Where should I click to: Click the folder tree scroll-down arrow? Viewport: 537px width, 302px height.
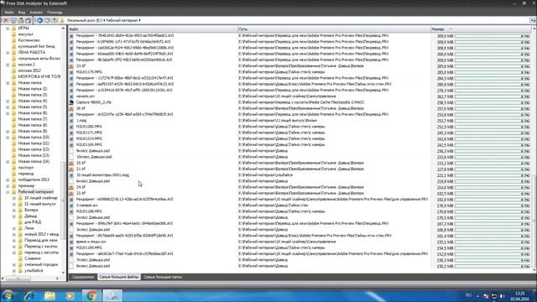pyautogui.click(x=64, y=273)
